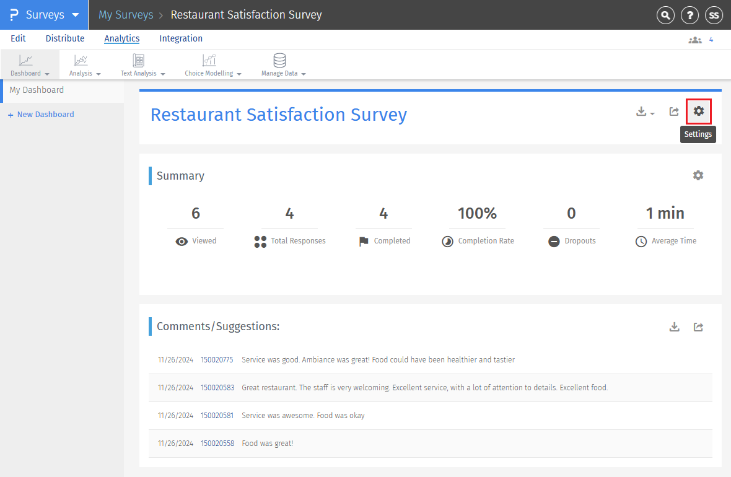Open the Integration tab
731x477 pixels.
pyautogui.click(x=180, y=38)
